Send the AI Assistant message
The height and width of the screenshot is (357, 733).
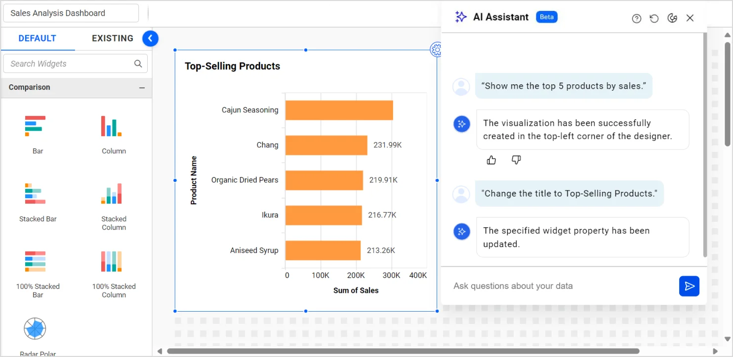tap(689, 286)
